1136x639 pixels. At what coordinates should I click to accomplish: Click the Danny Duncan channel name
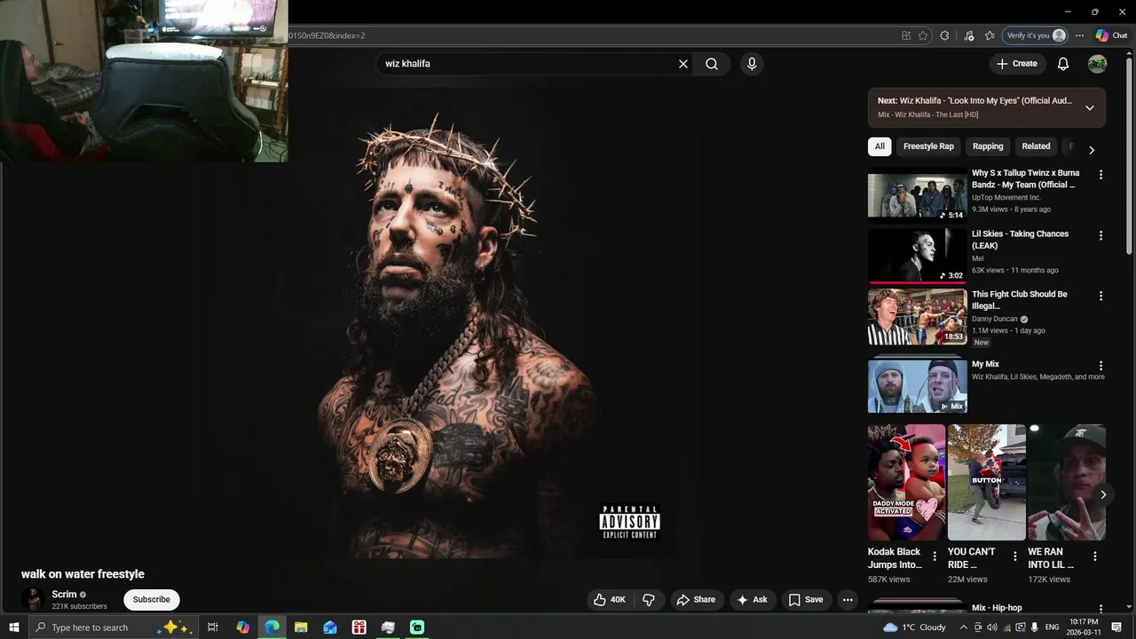995,319
